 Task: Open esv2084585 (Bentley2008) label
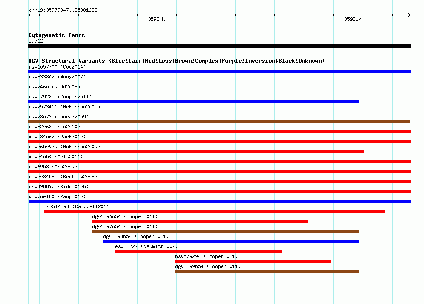click(x=63, y=177)
